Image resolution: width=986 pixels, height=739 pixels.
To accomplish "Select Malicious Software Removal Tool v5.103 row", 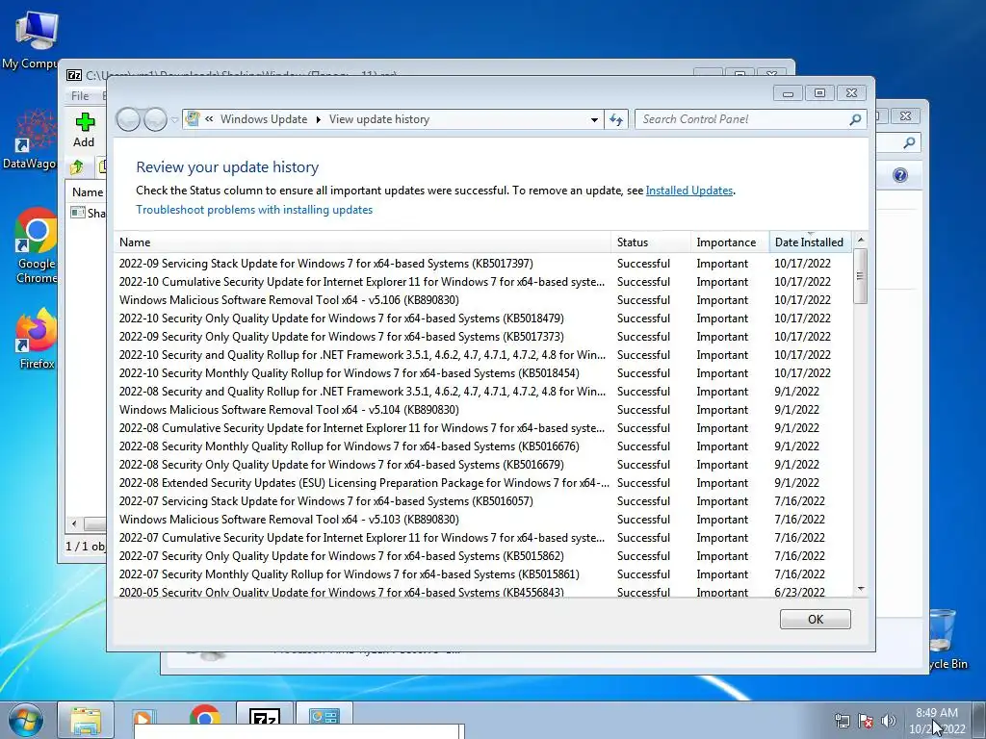I will click(483, 519).
